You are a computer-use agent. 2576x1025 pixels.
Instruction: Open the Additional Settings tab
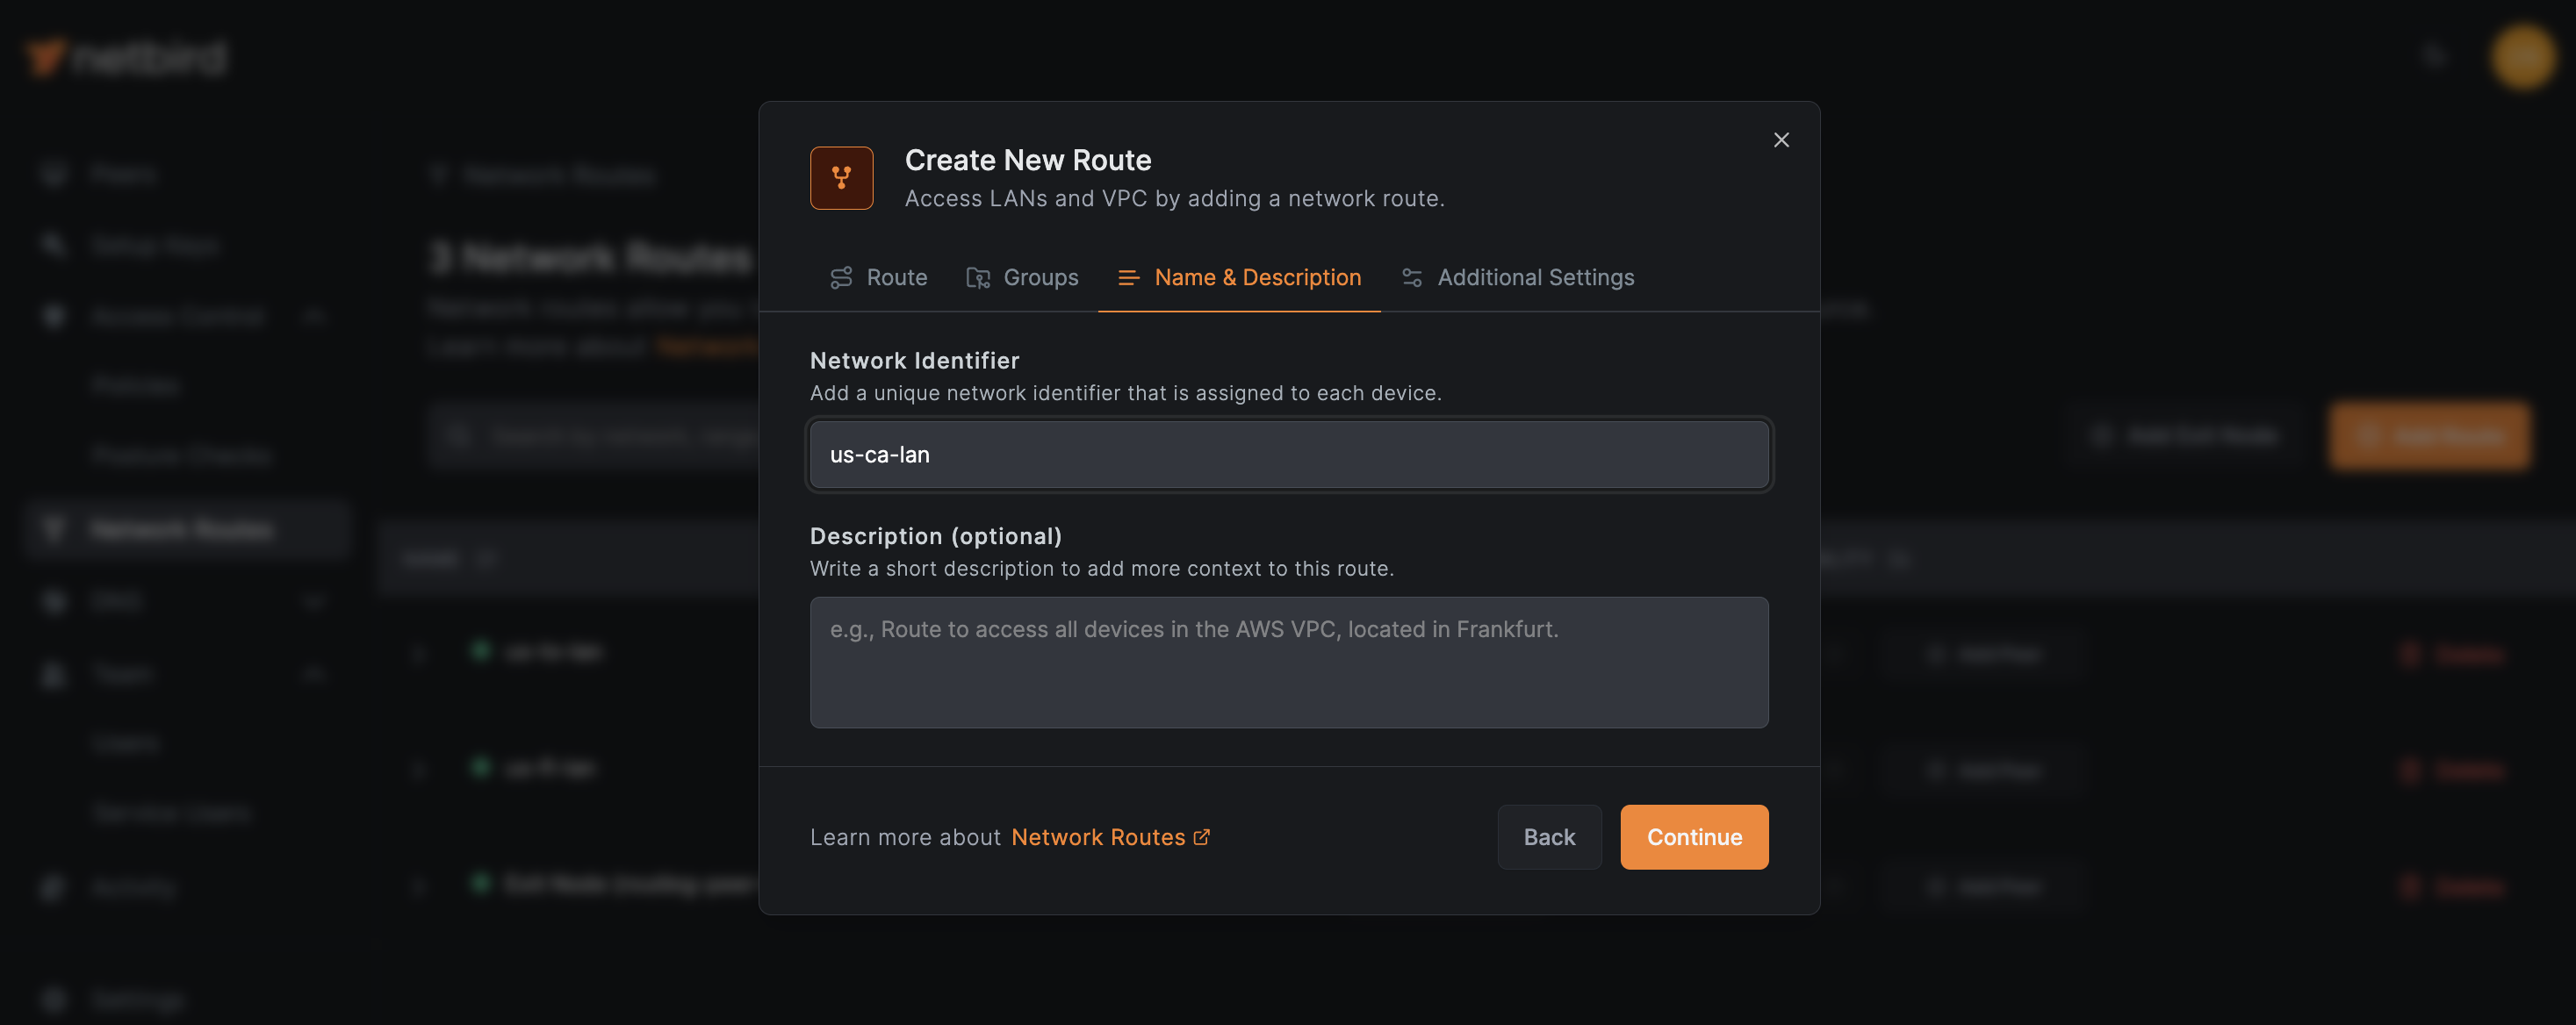(x=1517, y=277)
